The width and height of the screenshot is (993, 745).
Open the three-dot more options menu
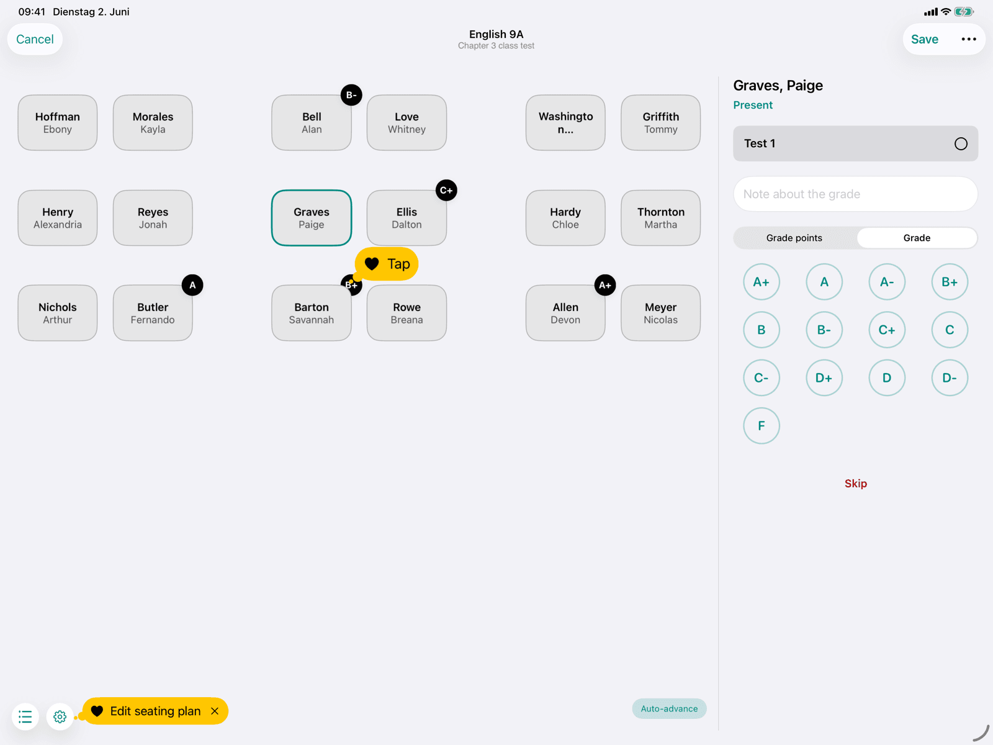tap(968, 39)
